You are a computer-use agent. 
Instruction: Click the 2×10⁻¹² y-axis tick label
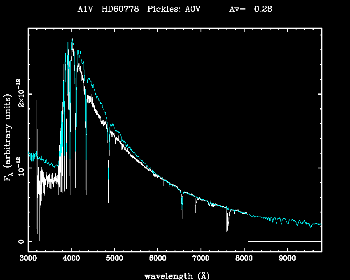(x=21, y=94)
